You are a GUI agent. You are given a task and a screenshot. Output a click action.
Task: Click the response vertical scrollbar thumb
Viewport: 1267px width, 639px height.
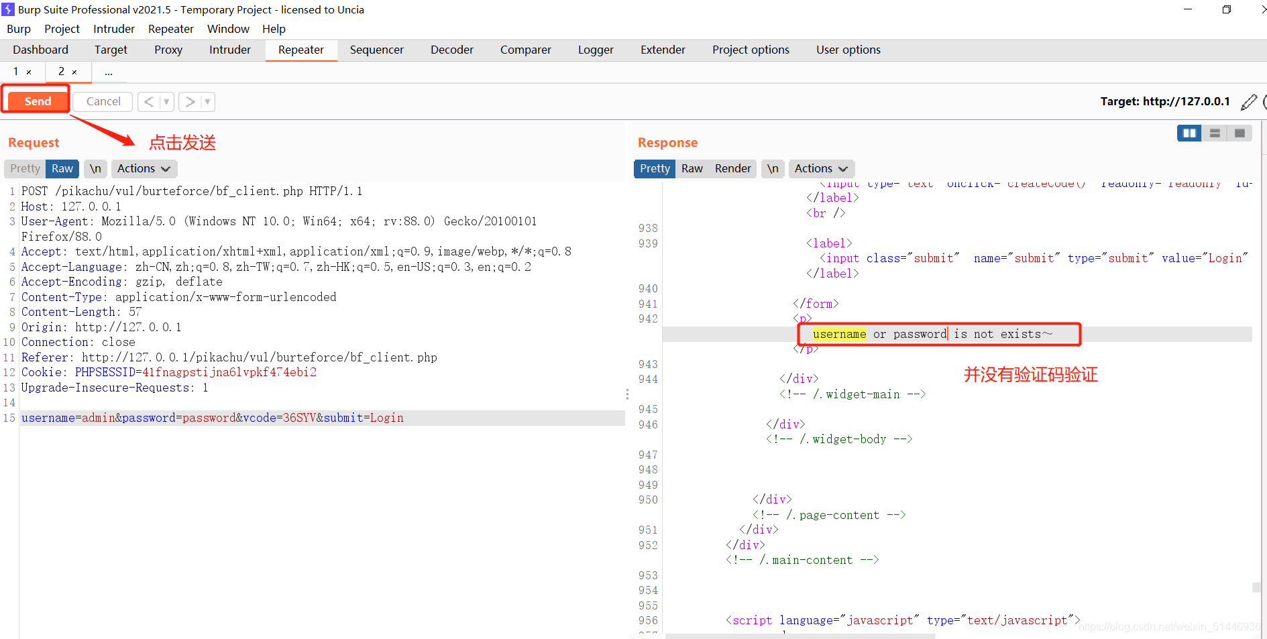coord(1257,587)
